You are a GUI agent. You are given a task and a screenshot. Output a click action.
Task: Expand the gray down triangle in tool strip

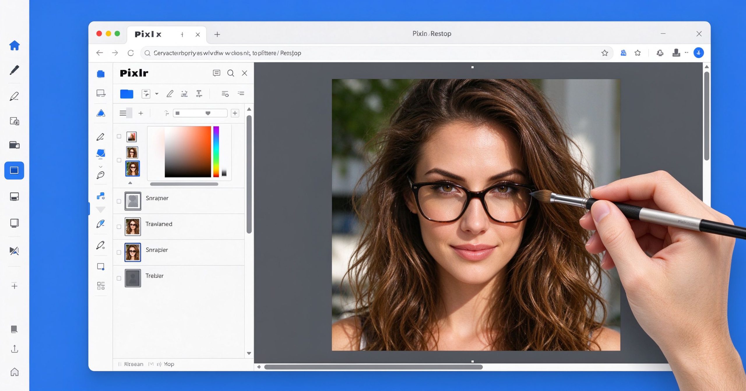click(x=101, y=210)
